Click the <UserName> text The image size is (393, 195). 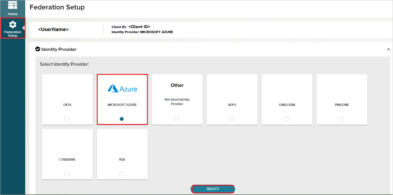coord(53,29)
